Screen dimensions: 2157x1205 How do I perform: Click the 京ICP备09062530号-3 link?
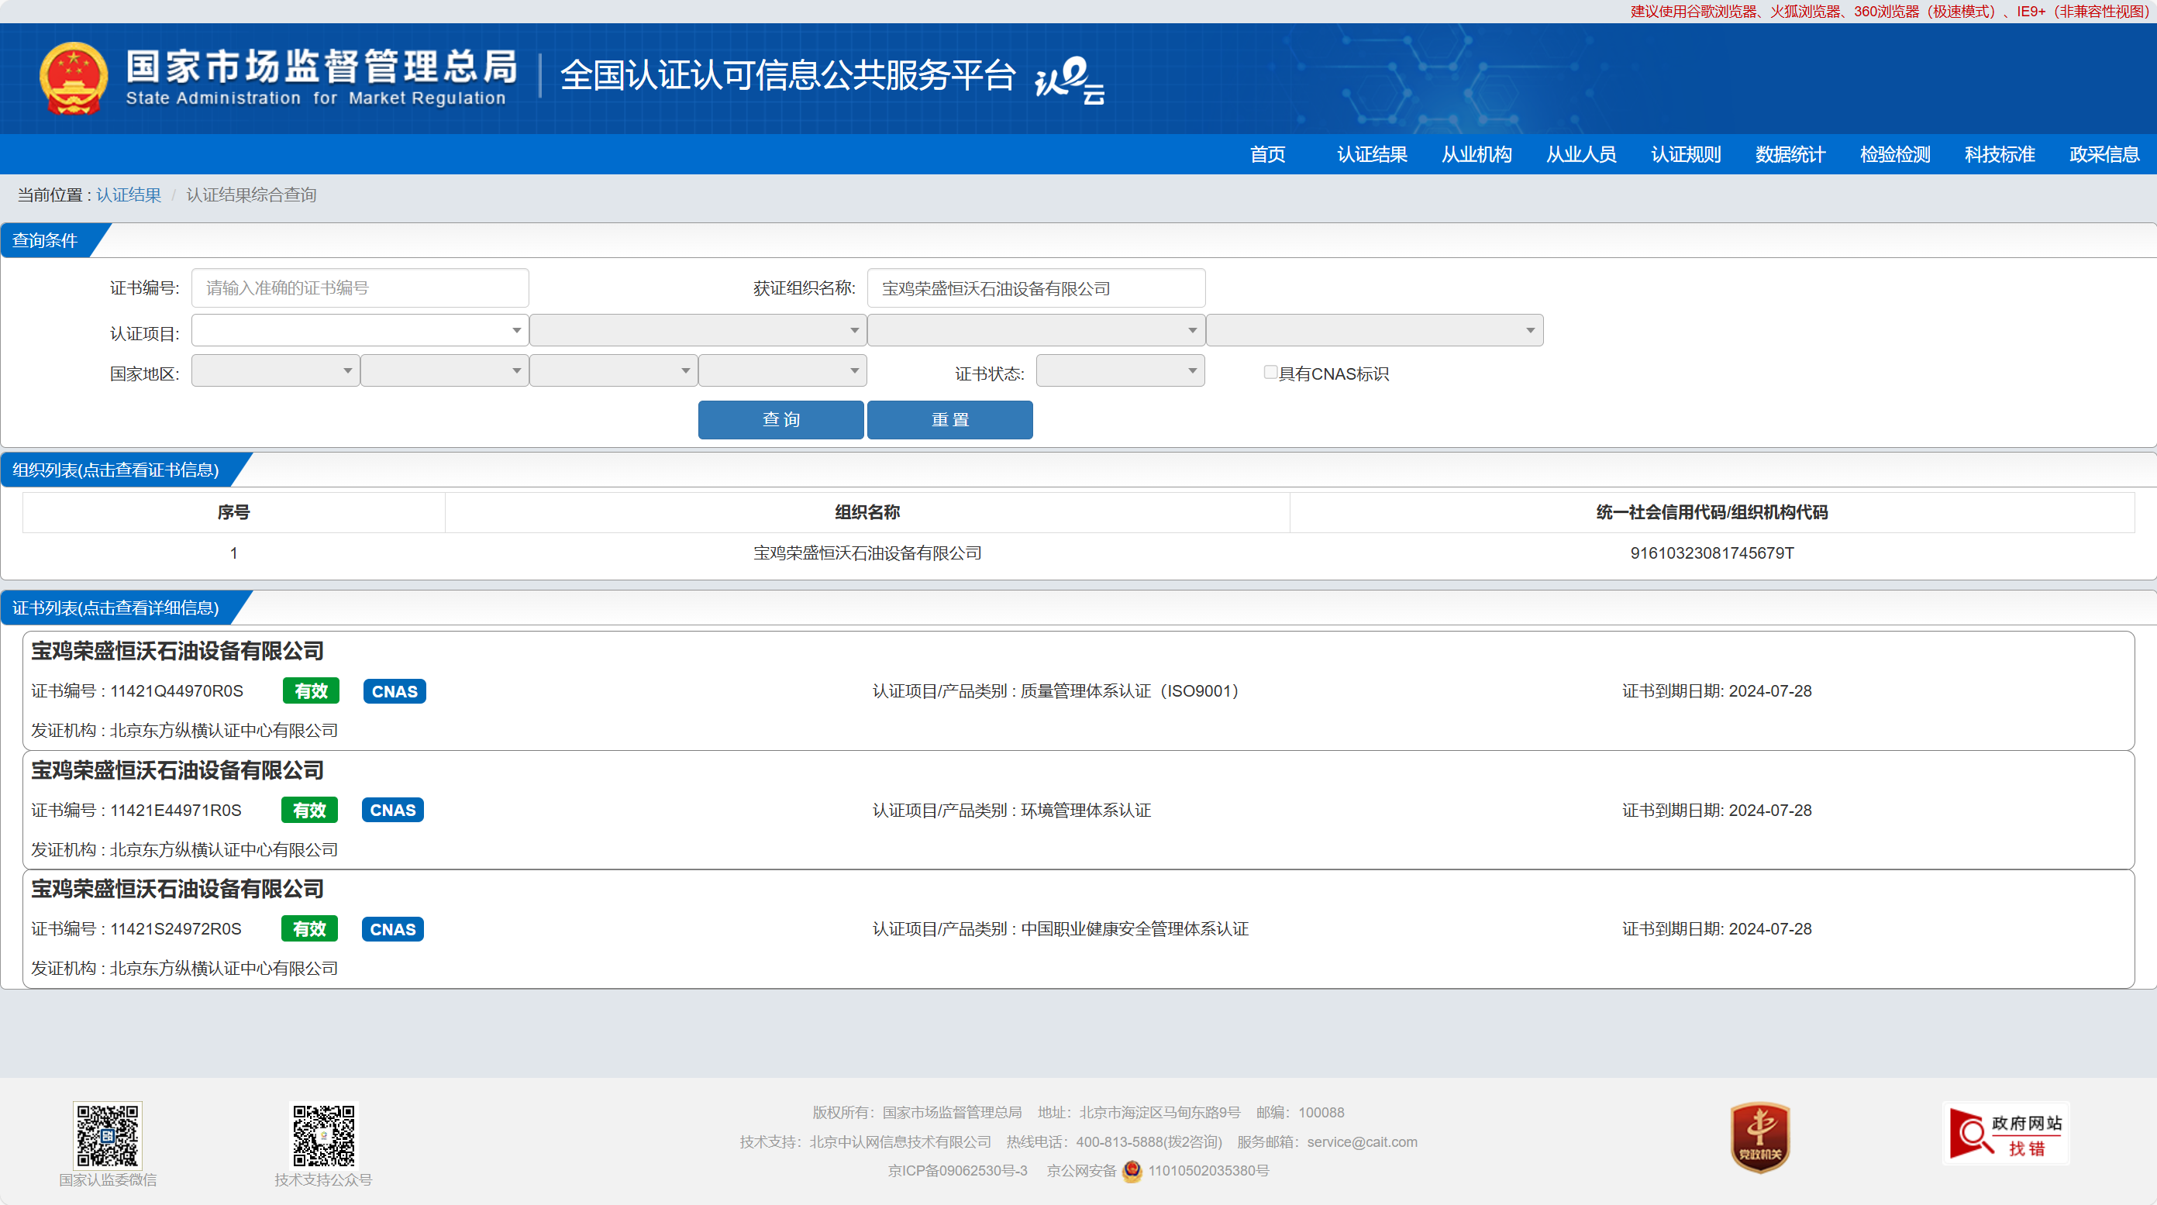pos(958,1171)
